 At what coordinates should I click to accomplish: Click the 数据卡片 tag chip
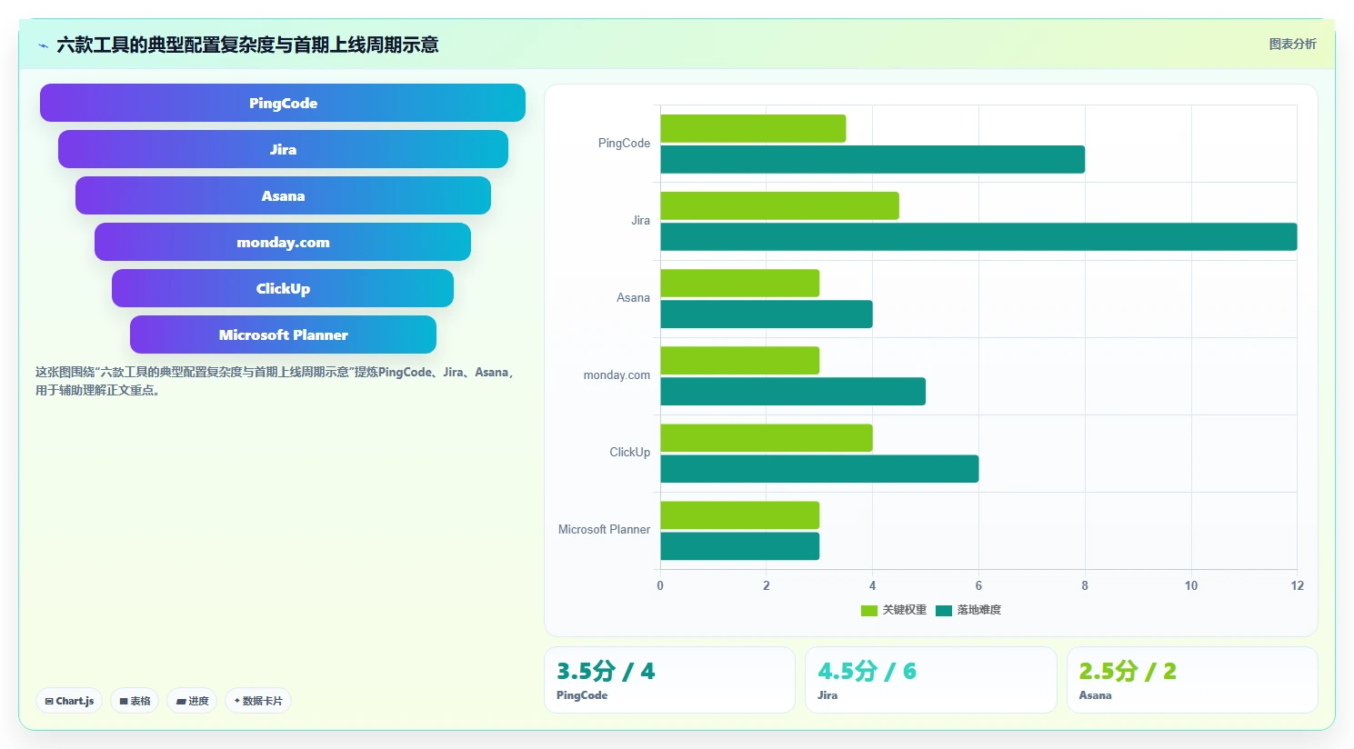tap(258, 701)
